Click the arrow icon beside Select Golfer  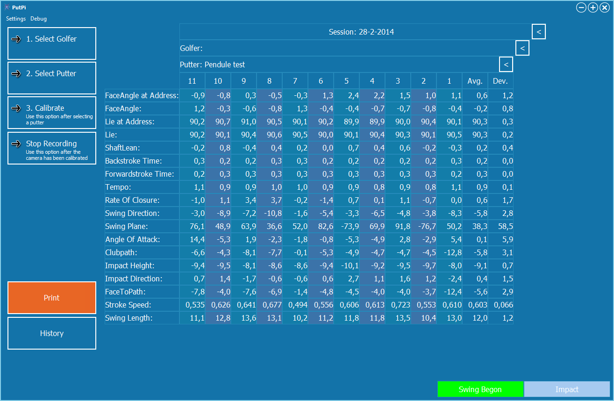pos(16,39)
